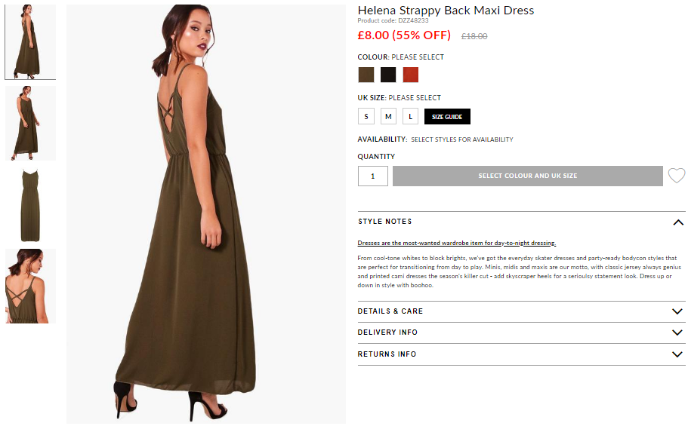The image size is (688, 426).
Task: View second thumbnail showing front pose
Action: tap(30, 123)
